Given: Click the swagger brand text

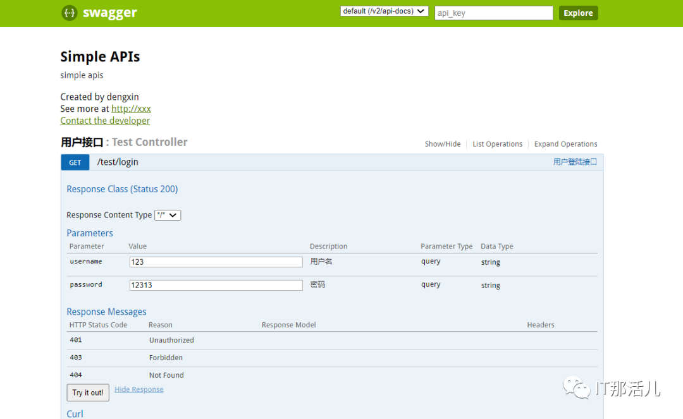Looking at the screenshot, I should [x=110, y=13].
